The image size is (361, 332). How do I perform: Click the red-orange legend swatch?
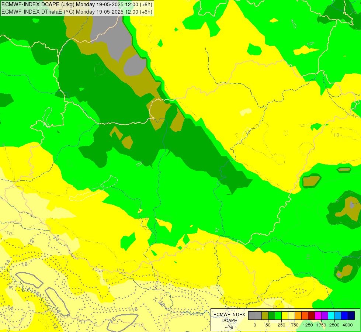point(305,315)
